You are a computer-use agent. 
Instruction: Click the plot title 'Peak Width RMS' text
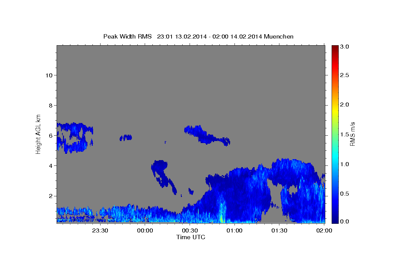[127, 37]
